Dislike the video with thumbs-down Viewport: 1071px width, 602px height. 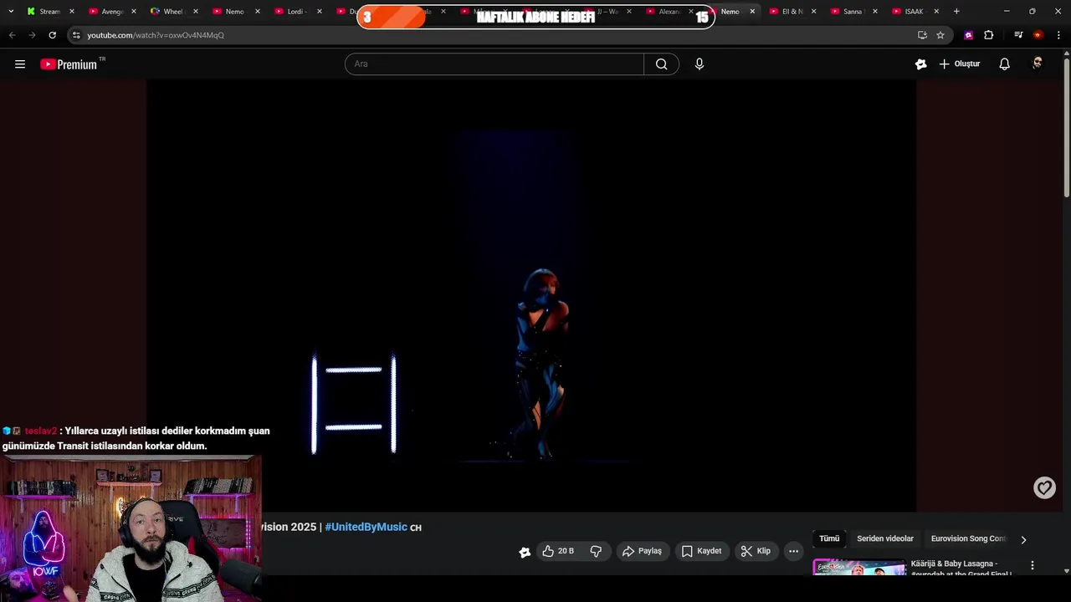tap(596, 551)
